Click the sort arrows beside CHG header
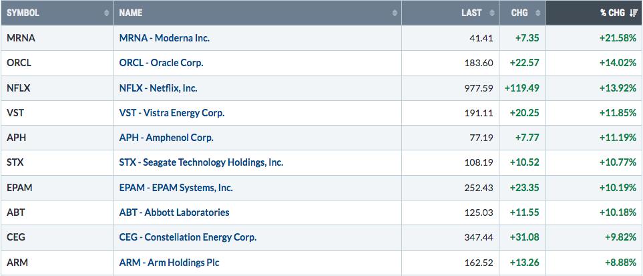 coord(538,13)
